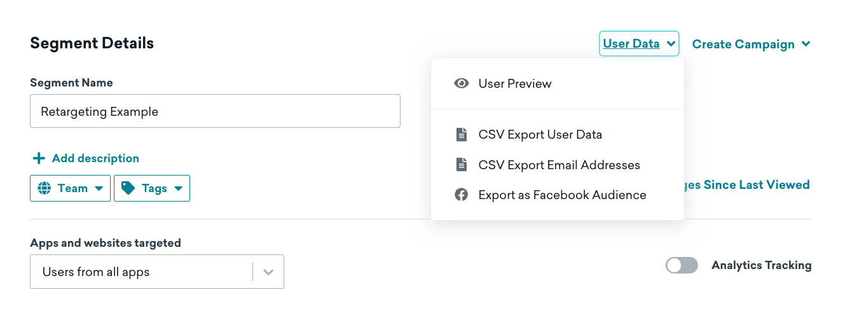Click the file icon for CSV Export Email Addresses
This screenshot has height=318, width=843.
(462, 165)
